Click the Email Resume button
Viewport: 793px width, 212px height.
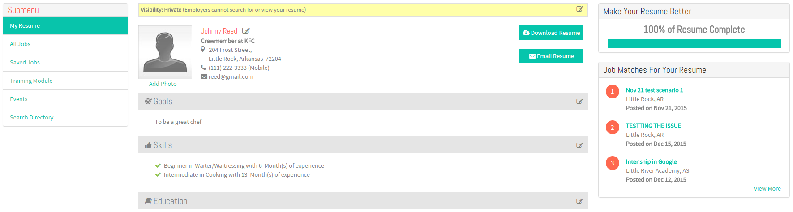[551, 56]
